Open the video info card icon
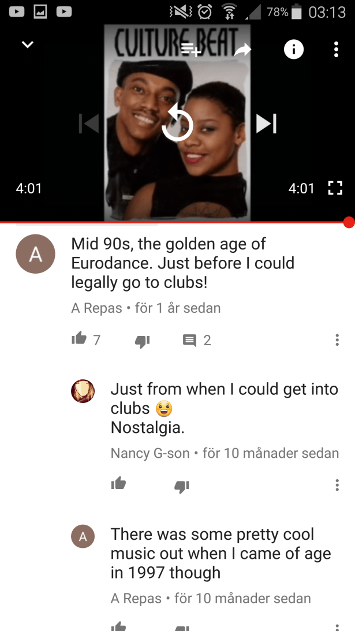The height and width of the screenshot is (631, 355). click(293, 50)
